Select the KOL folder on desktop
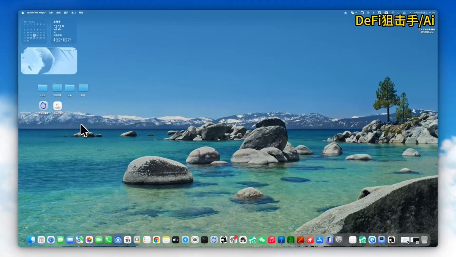 coord(83,90)
